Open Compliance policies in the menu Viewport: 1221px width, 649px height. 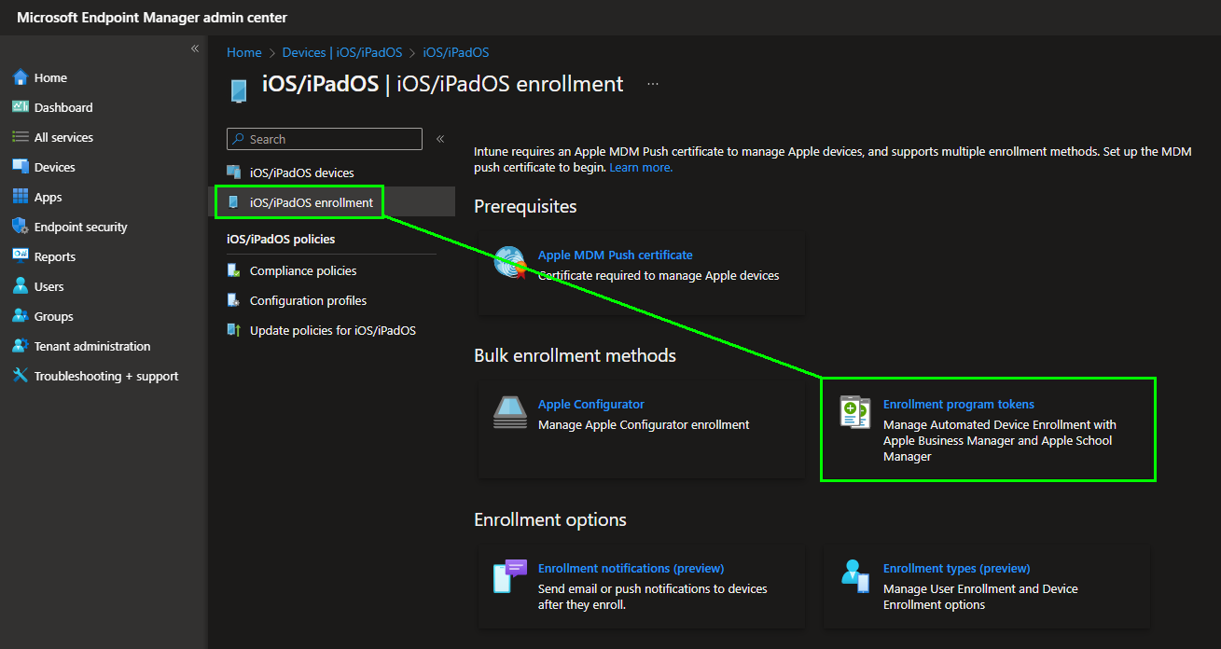302,270
